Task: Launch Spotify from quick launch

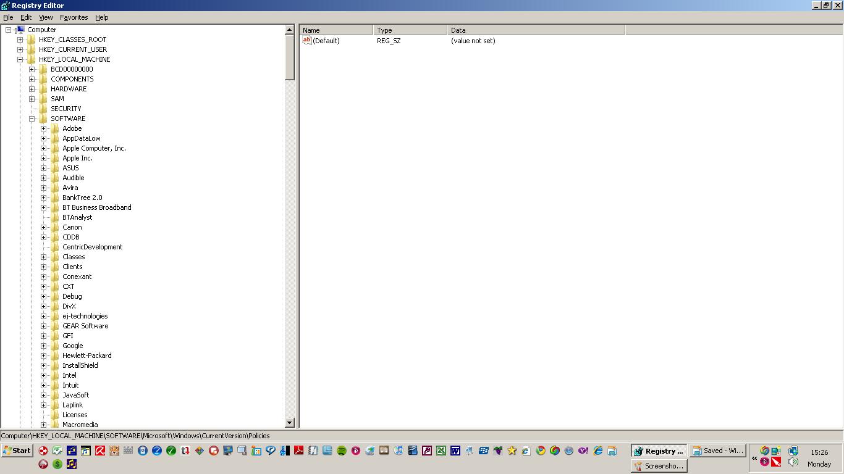Action: pyautogui.click(x=341, y=451)
